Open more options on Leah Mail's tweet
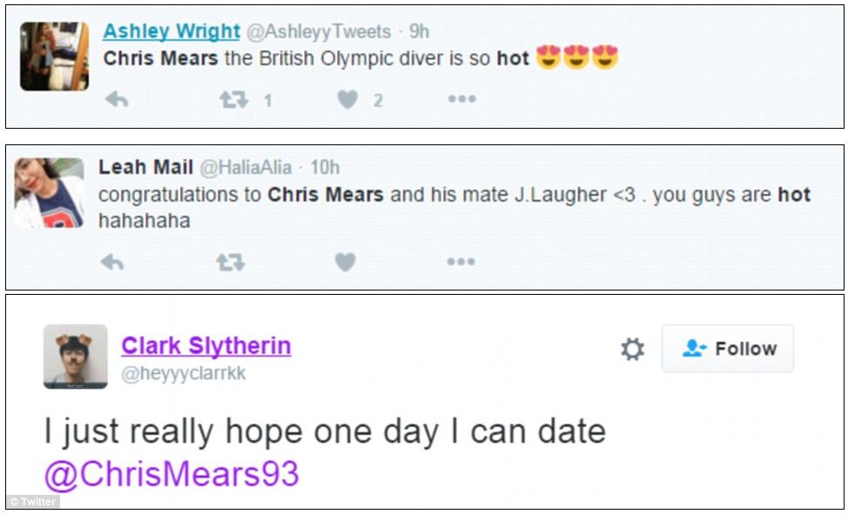The height and width of the screenshot is (514, 848). [x=461, y=262]
